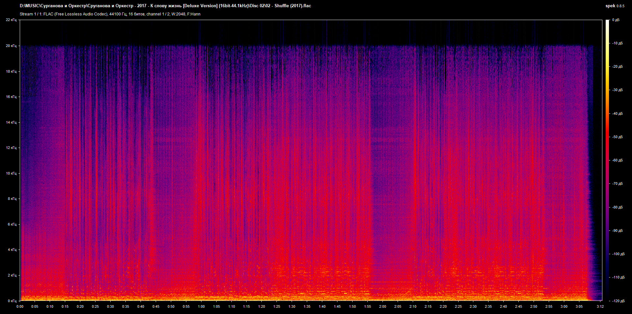The image size is (632, 314).
Task: Click the white top of the dB color bar
Action: (607, 22)
